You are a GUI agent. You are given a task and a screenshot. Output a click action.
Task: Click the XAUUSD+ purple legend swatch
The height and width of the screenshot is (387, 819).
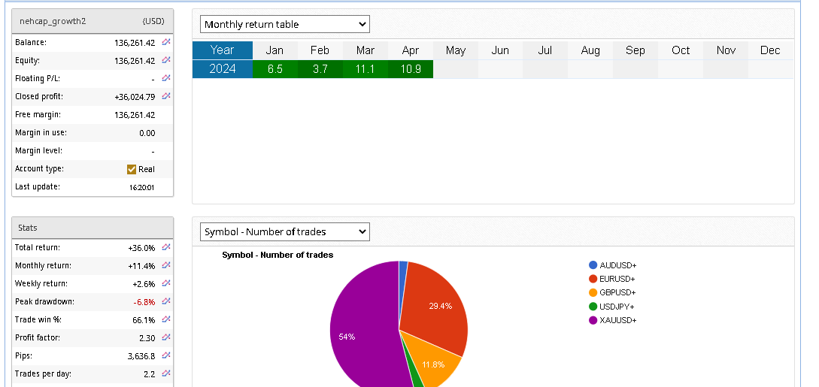click(x=593, y=320)
